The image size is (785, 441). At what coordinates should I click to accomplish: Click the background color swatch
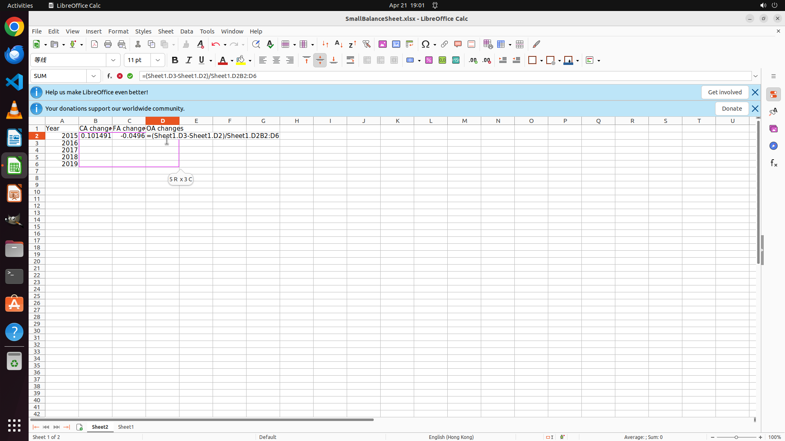pyautogui.click(x=241, y=60)
